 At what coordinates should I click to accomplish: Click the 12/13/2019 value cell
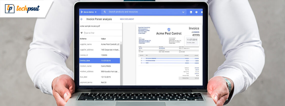coord(106,77)
